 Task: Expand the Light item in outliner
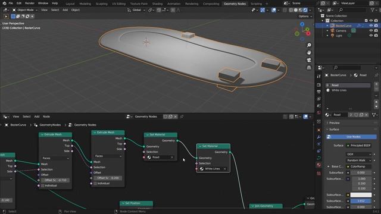[327, 36]
